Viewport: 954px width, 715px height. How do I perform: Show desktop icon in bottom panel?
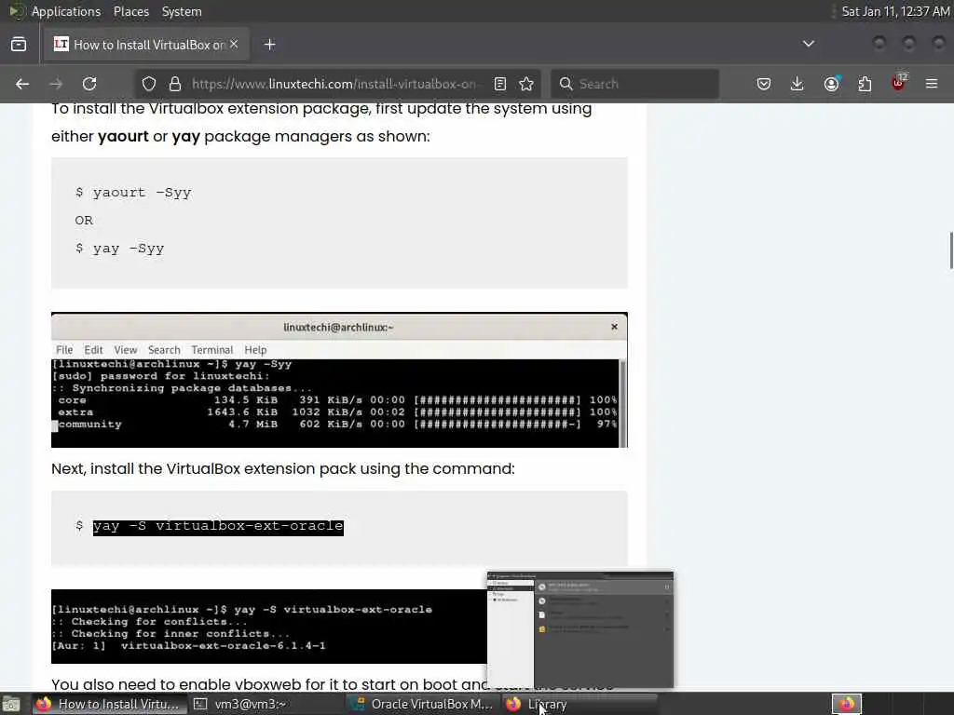tap(11, 704)
